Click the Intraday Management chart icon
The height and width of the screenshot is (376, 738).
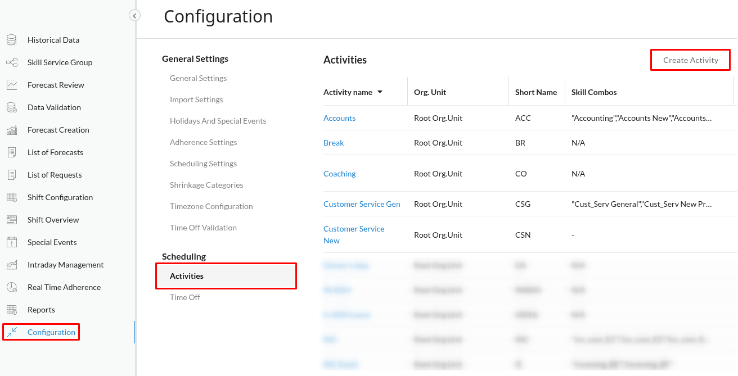pos(11,265)
